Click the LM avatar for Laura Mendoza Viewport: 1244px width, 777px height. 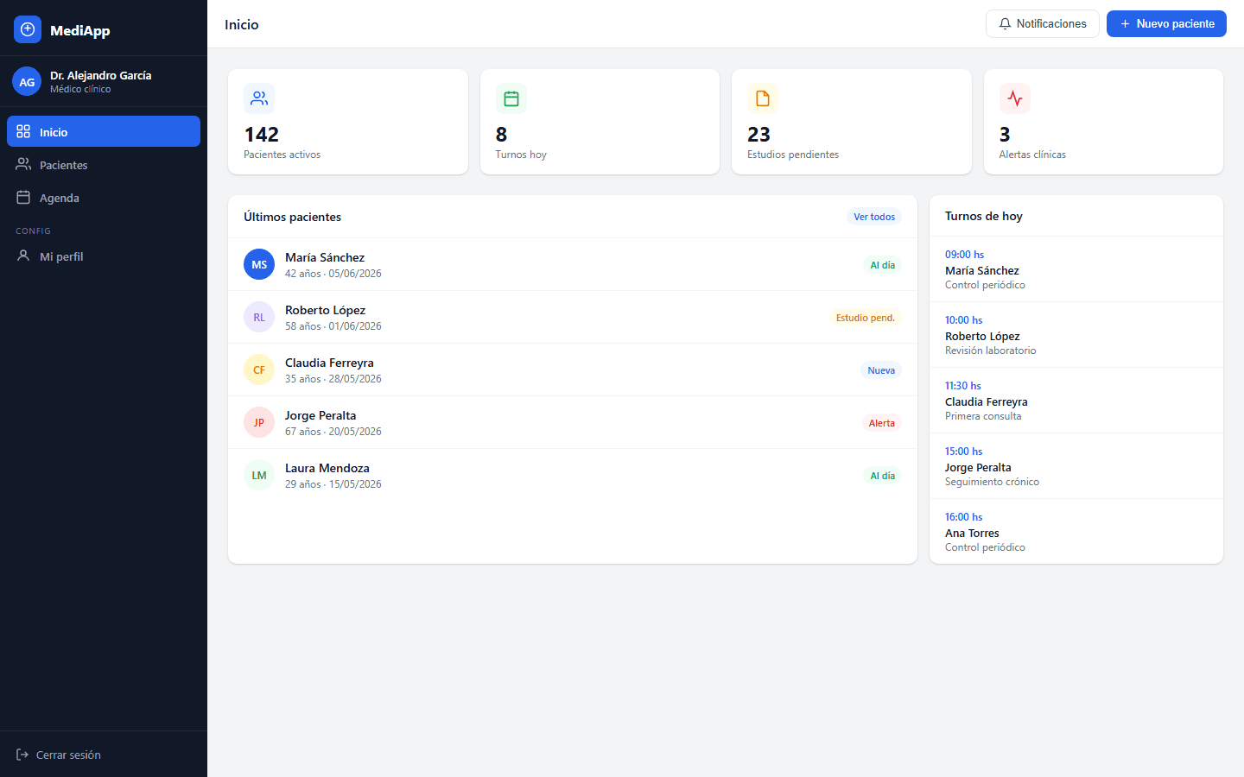[259, 476]
